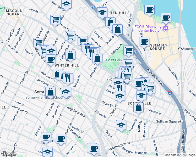Click the shopping bag marker near Grant St

[117, 30]
